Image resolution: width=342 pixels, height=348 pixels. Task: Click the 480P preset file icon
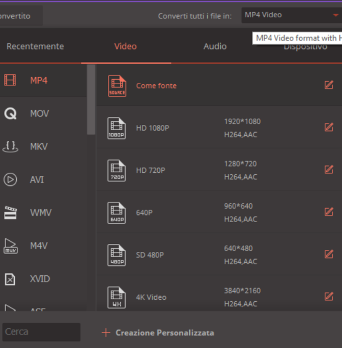point(117,255)
